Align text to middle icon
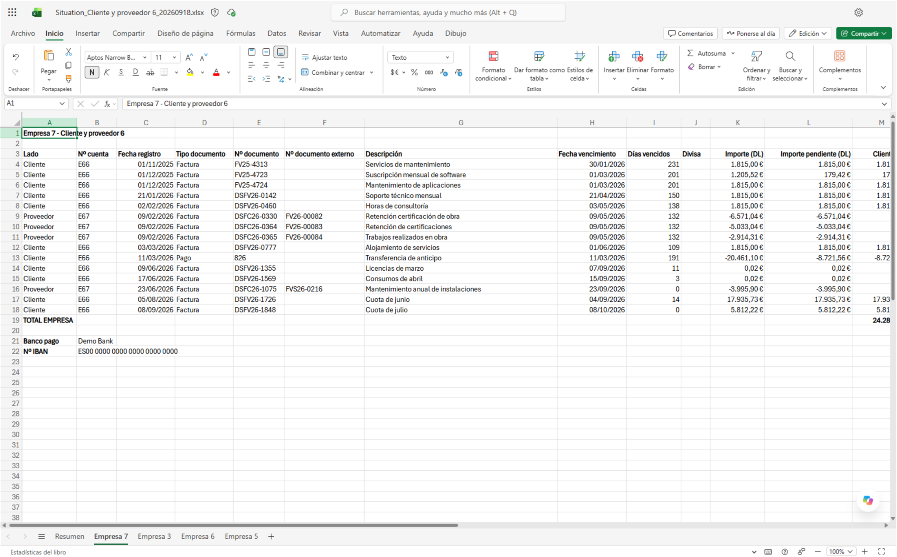Image resolution: width=897 pixels, height=557 pixels. (x=266, y=52)
